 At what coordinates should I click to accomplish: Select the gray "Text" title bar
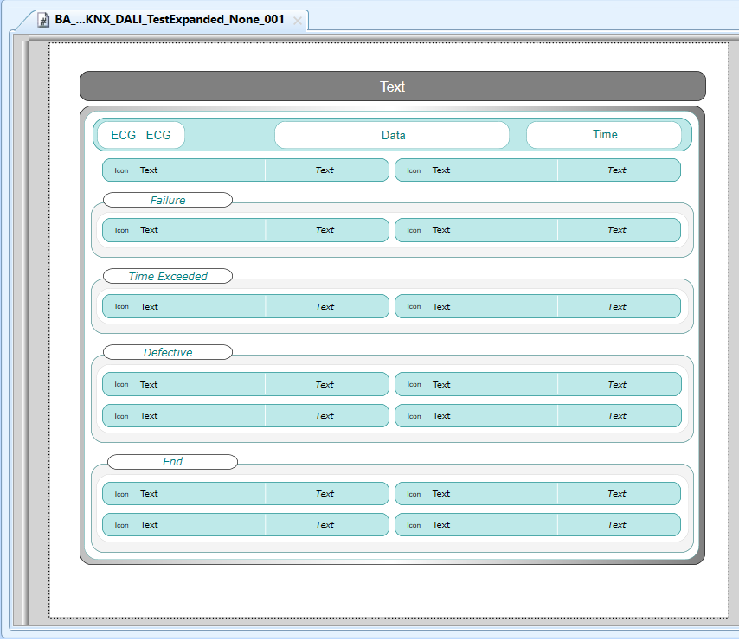point(392,87)
